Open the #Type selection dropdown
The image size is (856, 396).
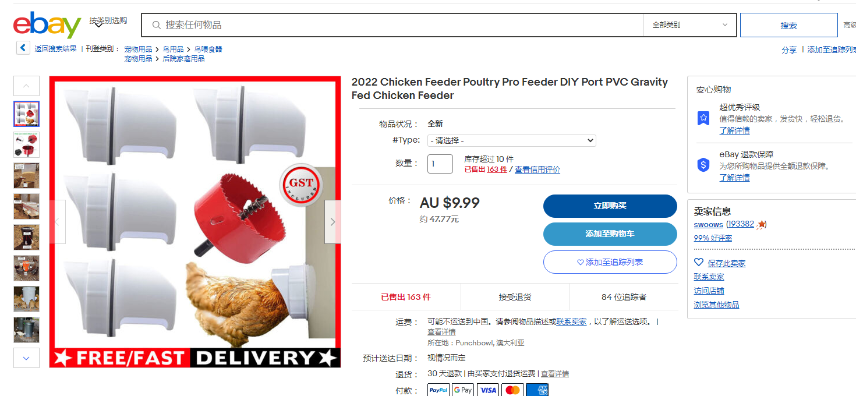pos(512,140)
